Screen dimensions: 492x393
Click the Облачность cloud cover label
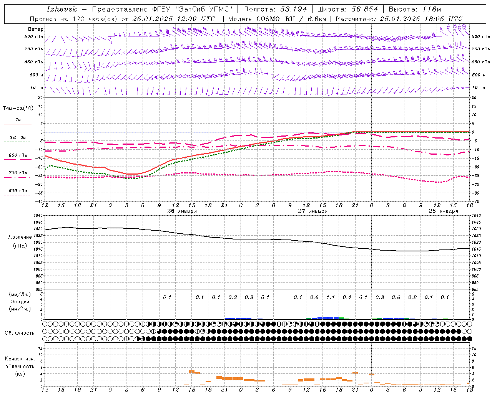20,333
